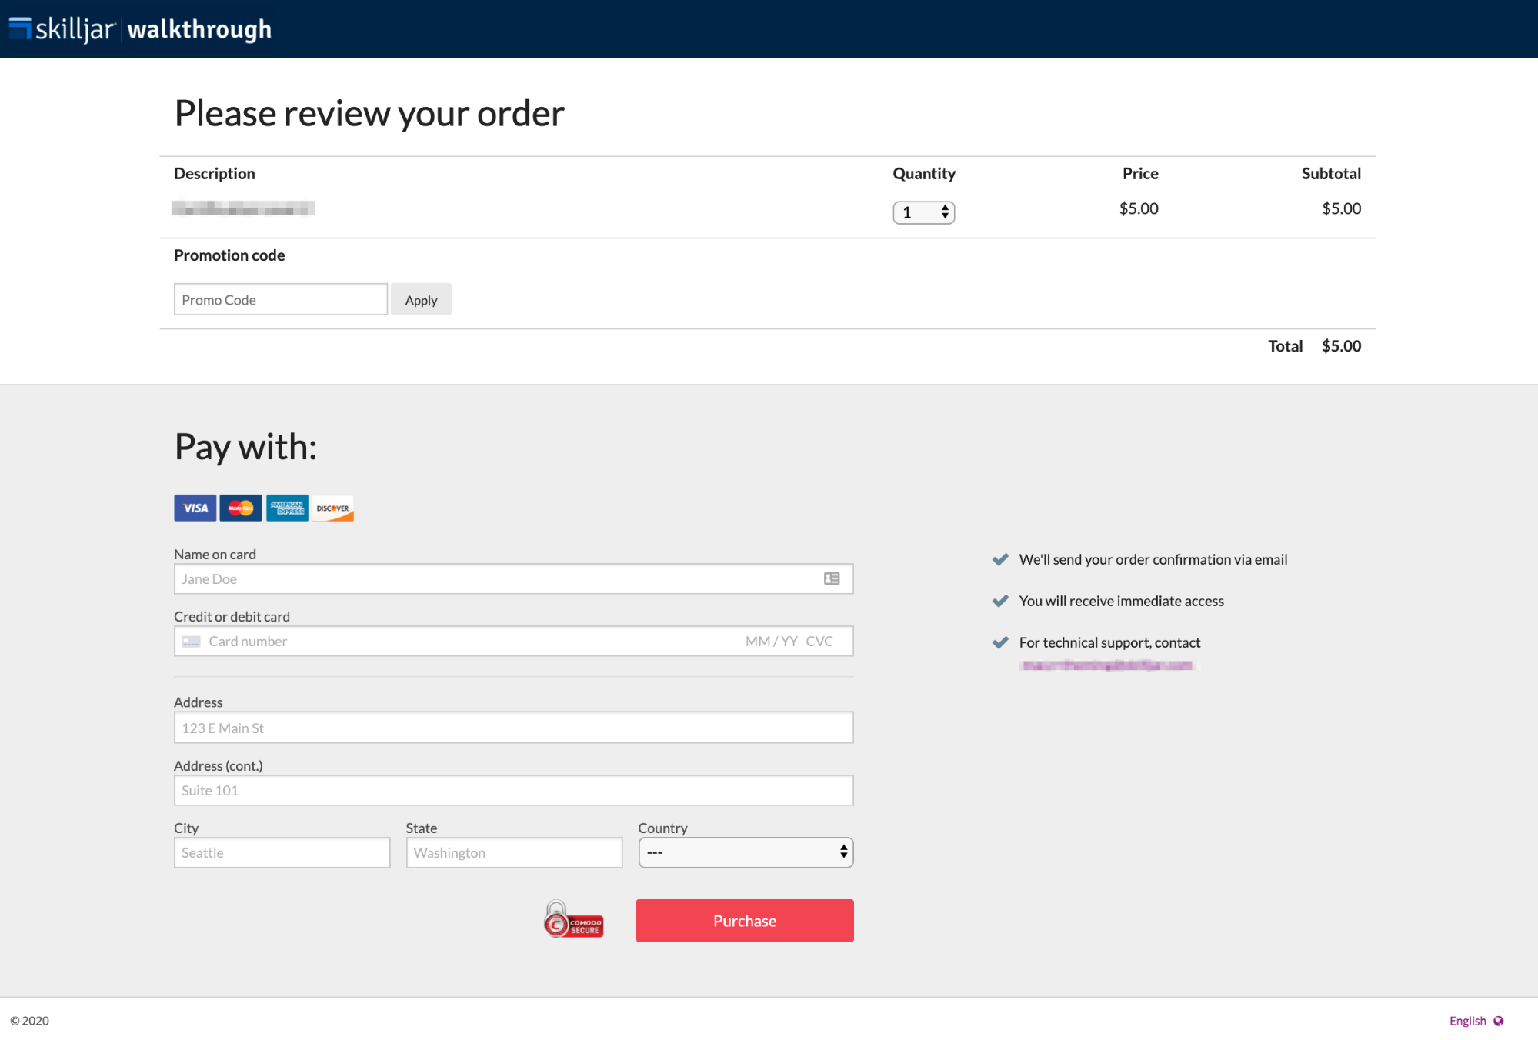Open the English language selector
This screenshot has height=1040, width=1538.
click(1467, 1021)
